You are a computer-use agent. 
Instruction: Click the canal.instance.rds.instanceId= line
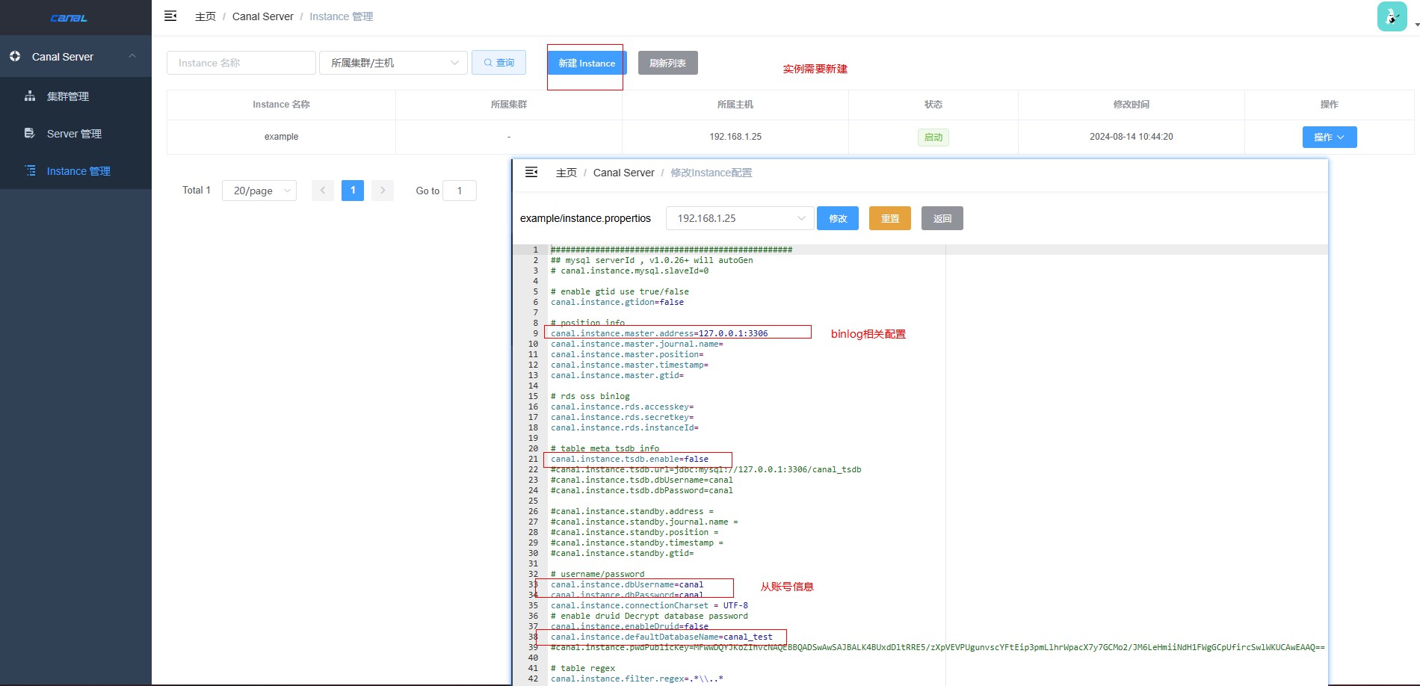click(x=625, y=427)
